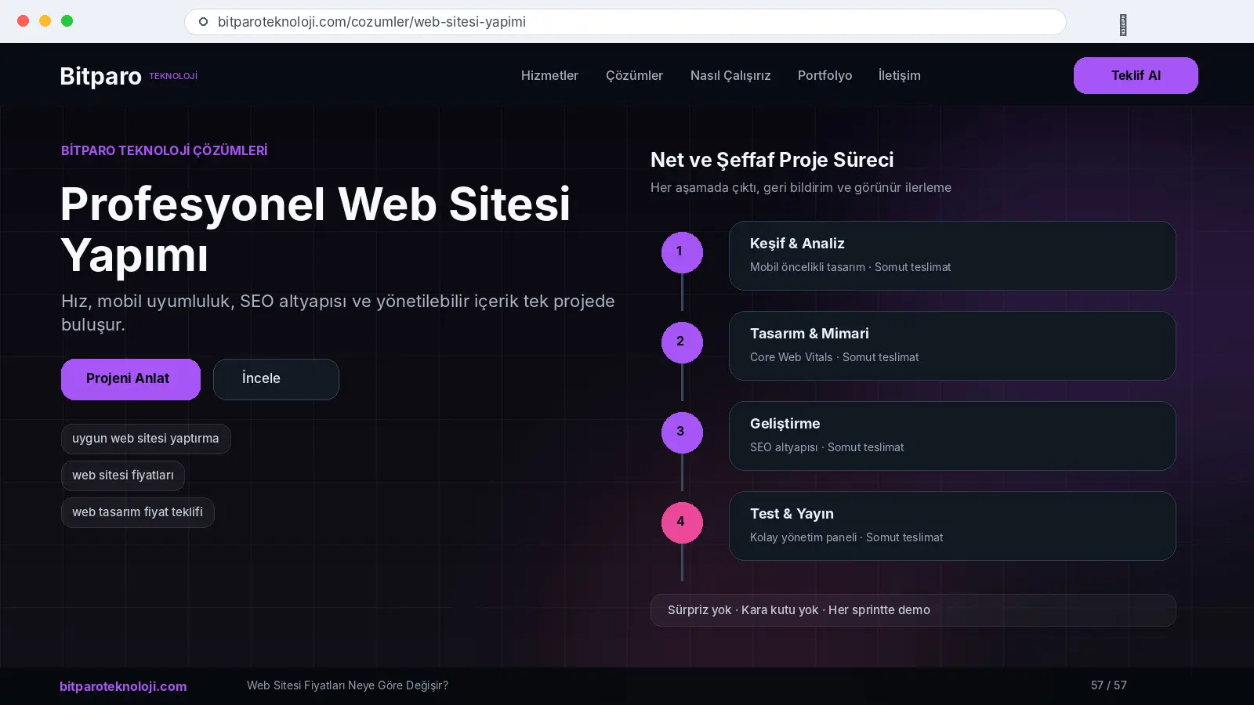Screen dimensions: 1254x705
Task: Click step 2 circle marker
Action: 682,342
